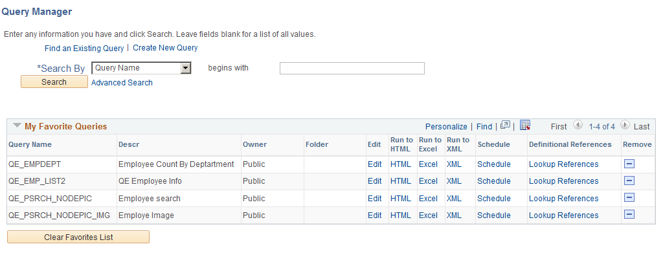663x253 pixels.
Task: Sort by Folder column header
Action: coord(317,144)
